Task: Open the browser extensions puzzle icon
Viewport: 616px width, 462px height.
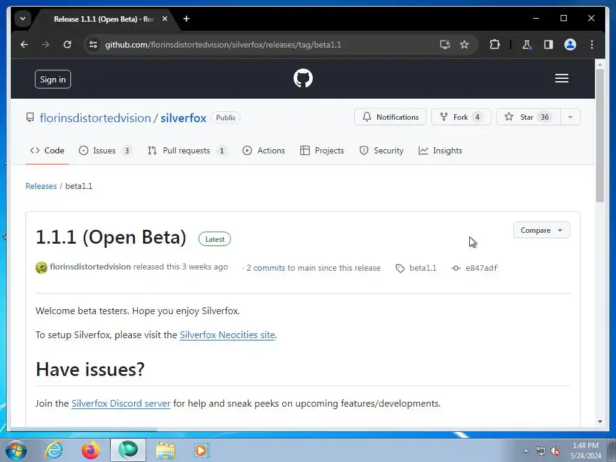Action: [494, 45]
